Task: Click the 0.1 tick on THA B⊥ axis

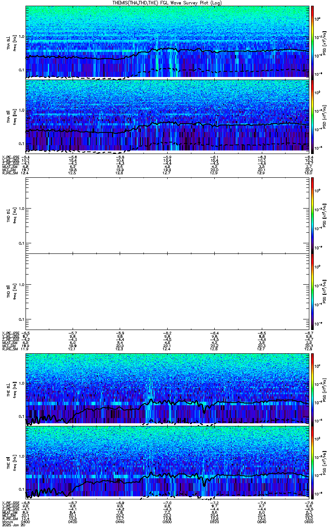Action: tap(21, 70)
